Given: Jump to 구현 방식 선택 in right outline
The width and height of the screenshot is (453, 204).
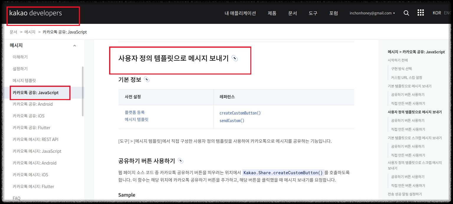Looking at the screenshot, I should [x=401, y=69].
